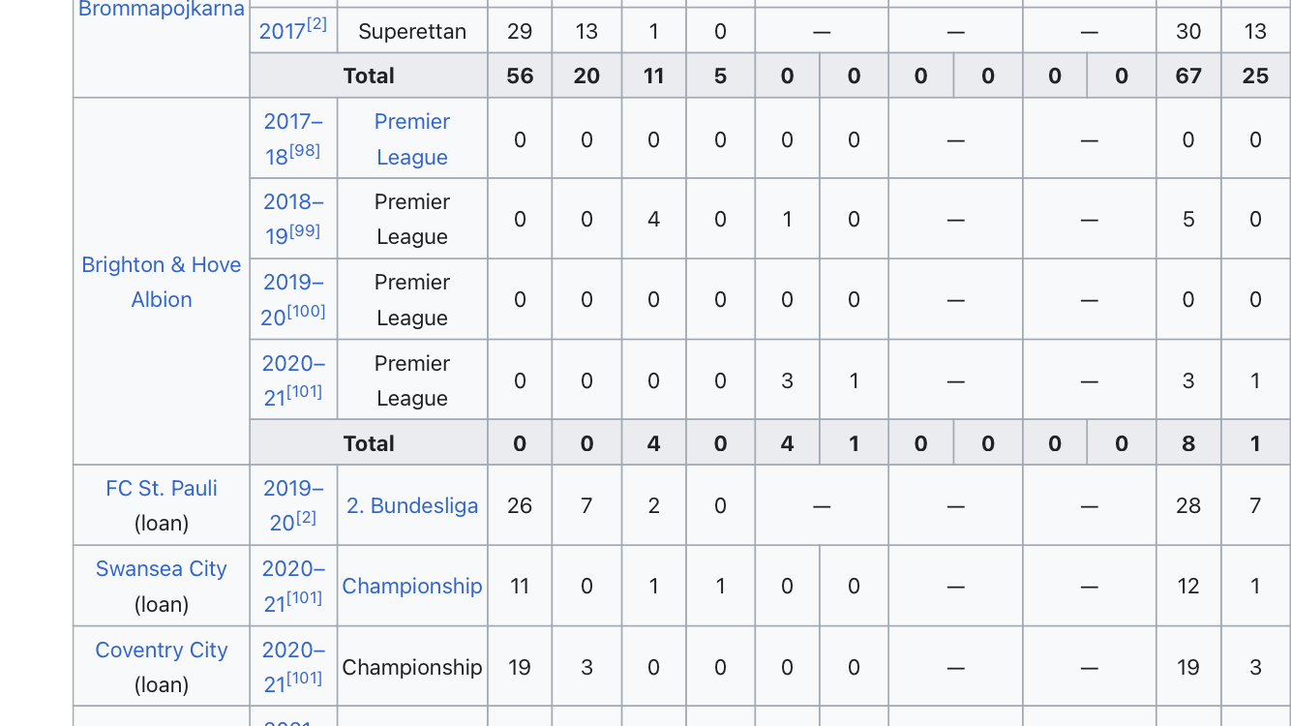1291x726 pixels.
Task: Open the linked Premier League article
Action: point(412,138)
